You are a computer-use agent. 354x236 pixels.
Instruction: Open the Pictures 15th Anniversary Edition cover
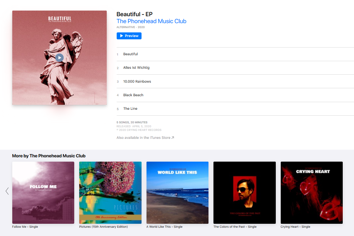[x=110, y=193]
